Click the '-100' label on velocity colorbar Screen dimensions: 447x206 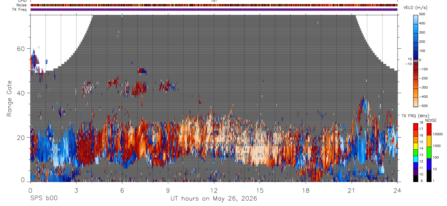tap(423, 69)
